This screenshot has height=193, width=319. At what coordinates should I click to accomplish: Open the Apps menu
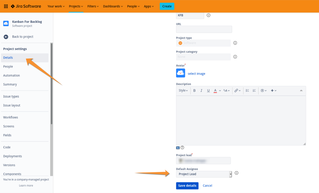(x=149, y=6)
